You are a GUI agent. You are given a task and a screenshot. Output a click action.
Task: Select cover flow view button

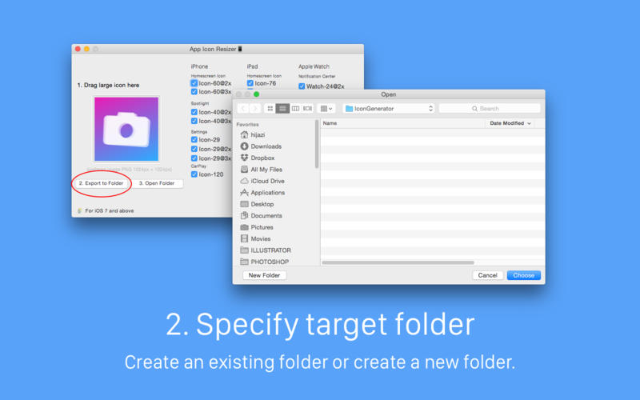pyautogui.click(x=308, y=108)
